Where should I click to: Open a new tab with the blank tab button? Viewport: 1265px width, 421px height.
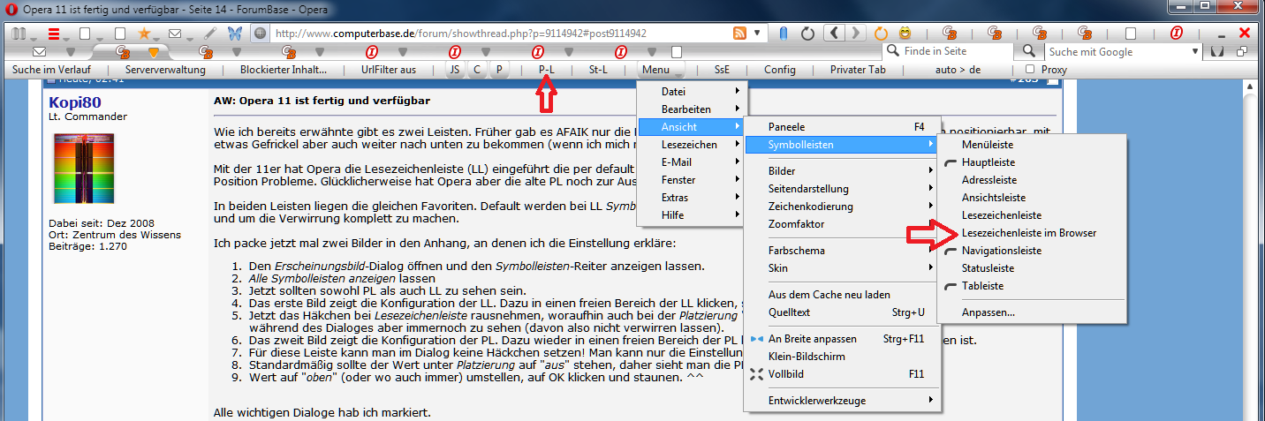(x=677, y=52)
